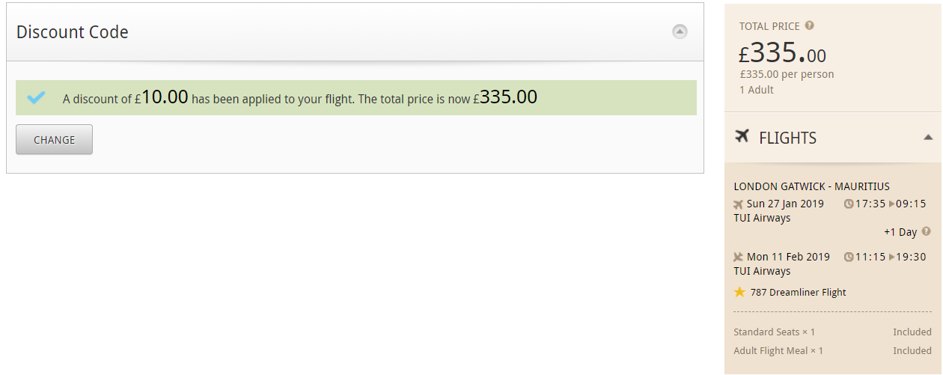The width and height of the screenshot is (943, 375).
Task: Click the airplane icon beside FLIGHTS
Action: pyautogui.click(x=742, y=136)
